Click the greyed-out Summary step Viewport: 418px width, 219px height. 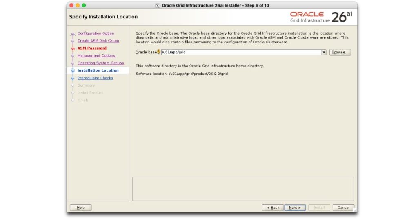tap(86, 85)
